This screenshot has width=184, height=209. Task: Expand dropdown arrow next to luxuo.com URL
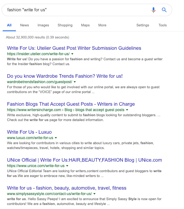56,138
